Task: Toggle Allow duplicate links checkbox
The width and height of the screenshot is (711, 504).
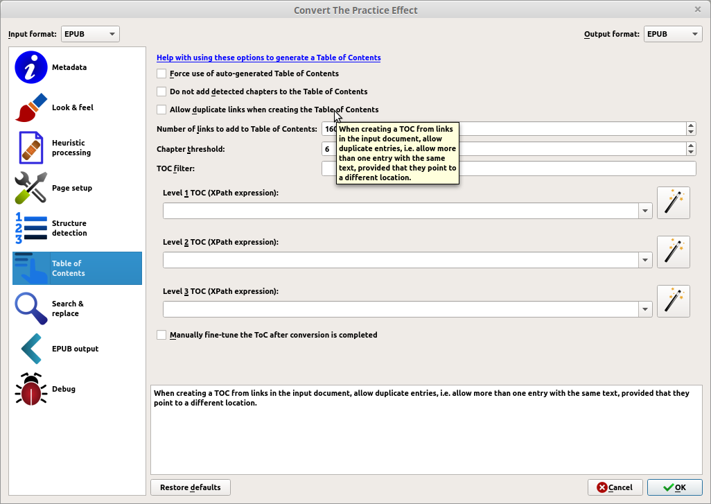Action: tap(161, 110)
